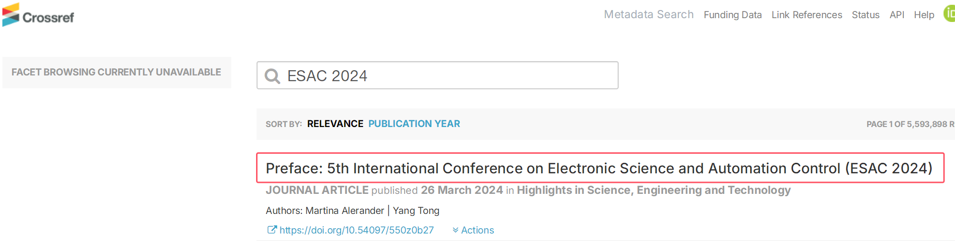This screenshot has width=955, height=244.
Task: Open the ESAC 2024 Preface article title
Action: [599, 168]
